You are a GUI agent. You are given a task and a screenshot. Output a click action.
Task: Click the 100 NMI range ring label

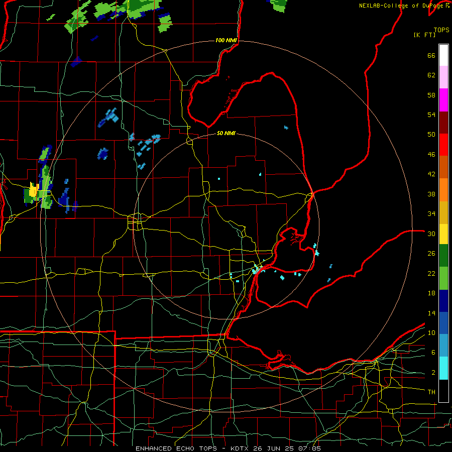click(x=226, y=40)
